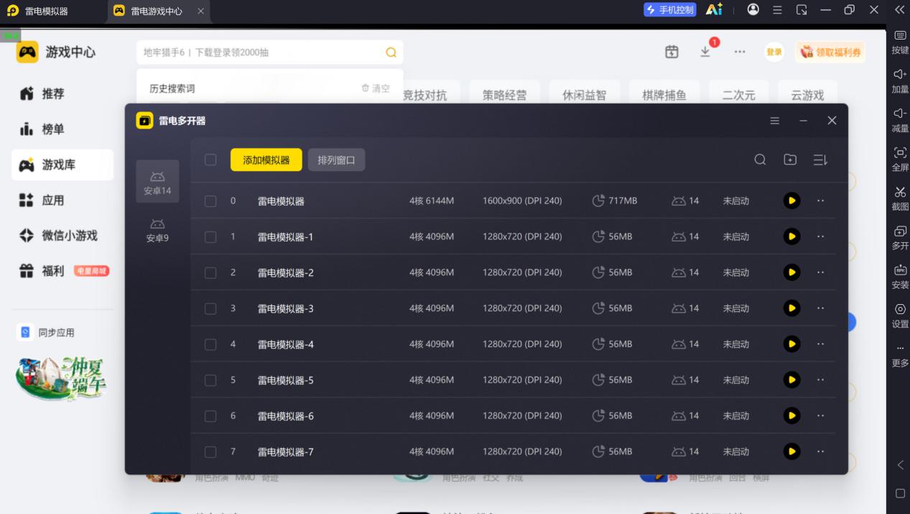Start 雷电模拟器-6 play icon
Screen dimensions: 910x514
pyautogui.click(x=791, y=416)
